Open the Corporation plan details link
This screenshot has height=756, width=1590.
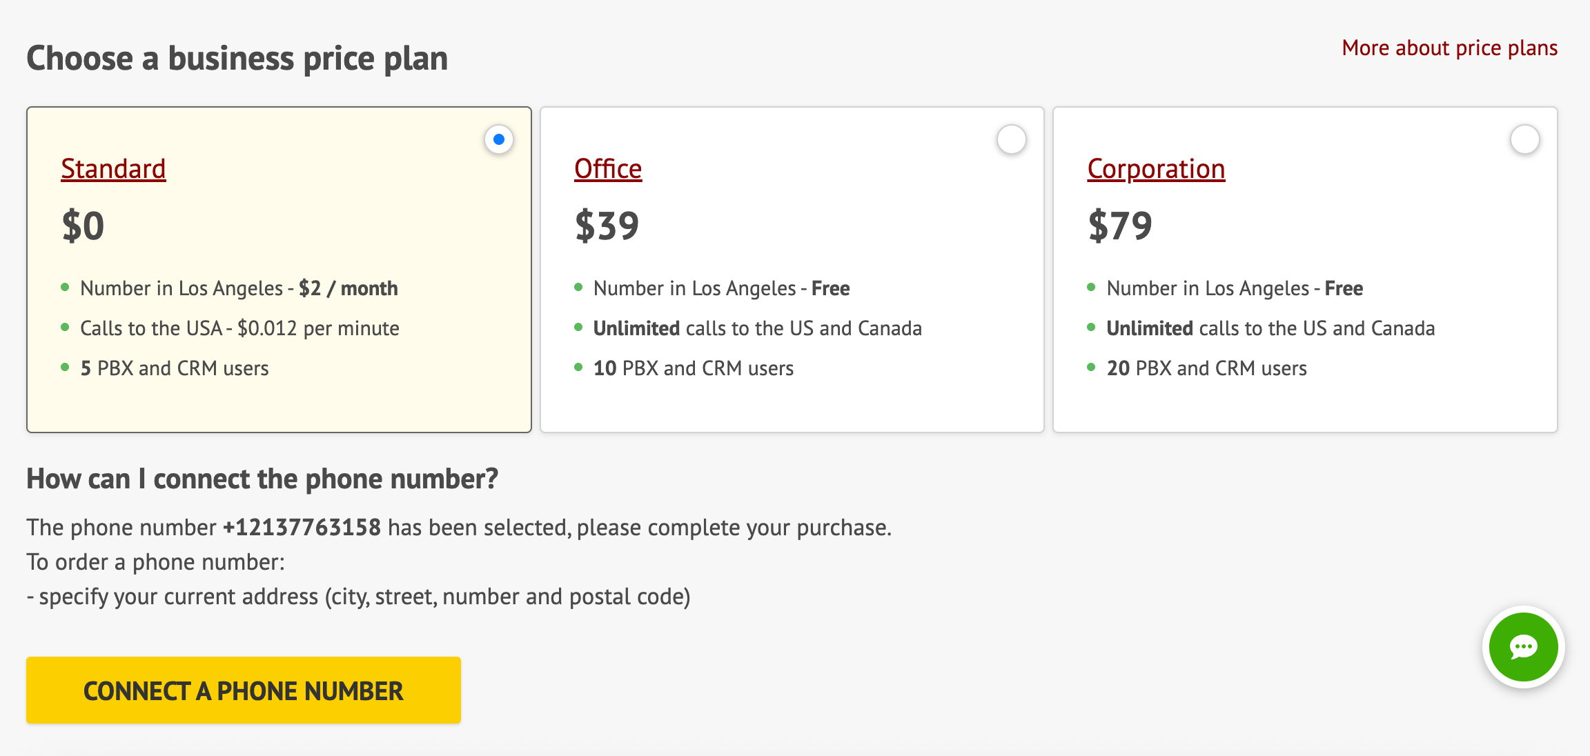tap(1155, 168)
